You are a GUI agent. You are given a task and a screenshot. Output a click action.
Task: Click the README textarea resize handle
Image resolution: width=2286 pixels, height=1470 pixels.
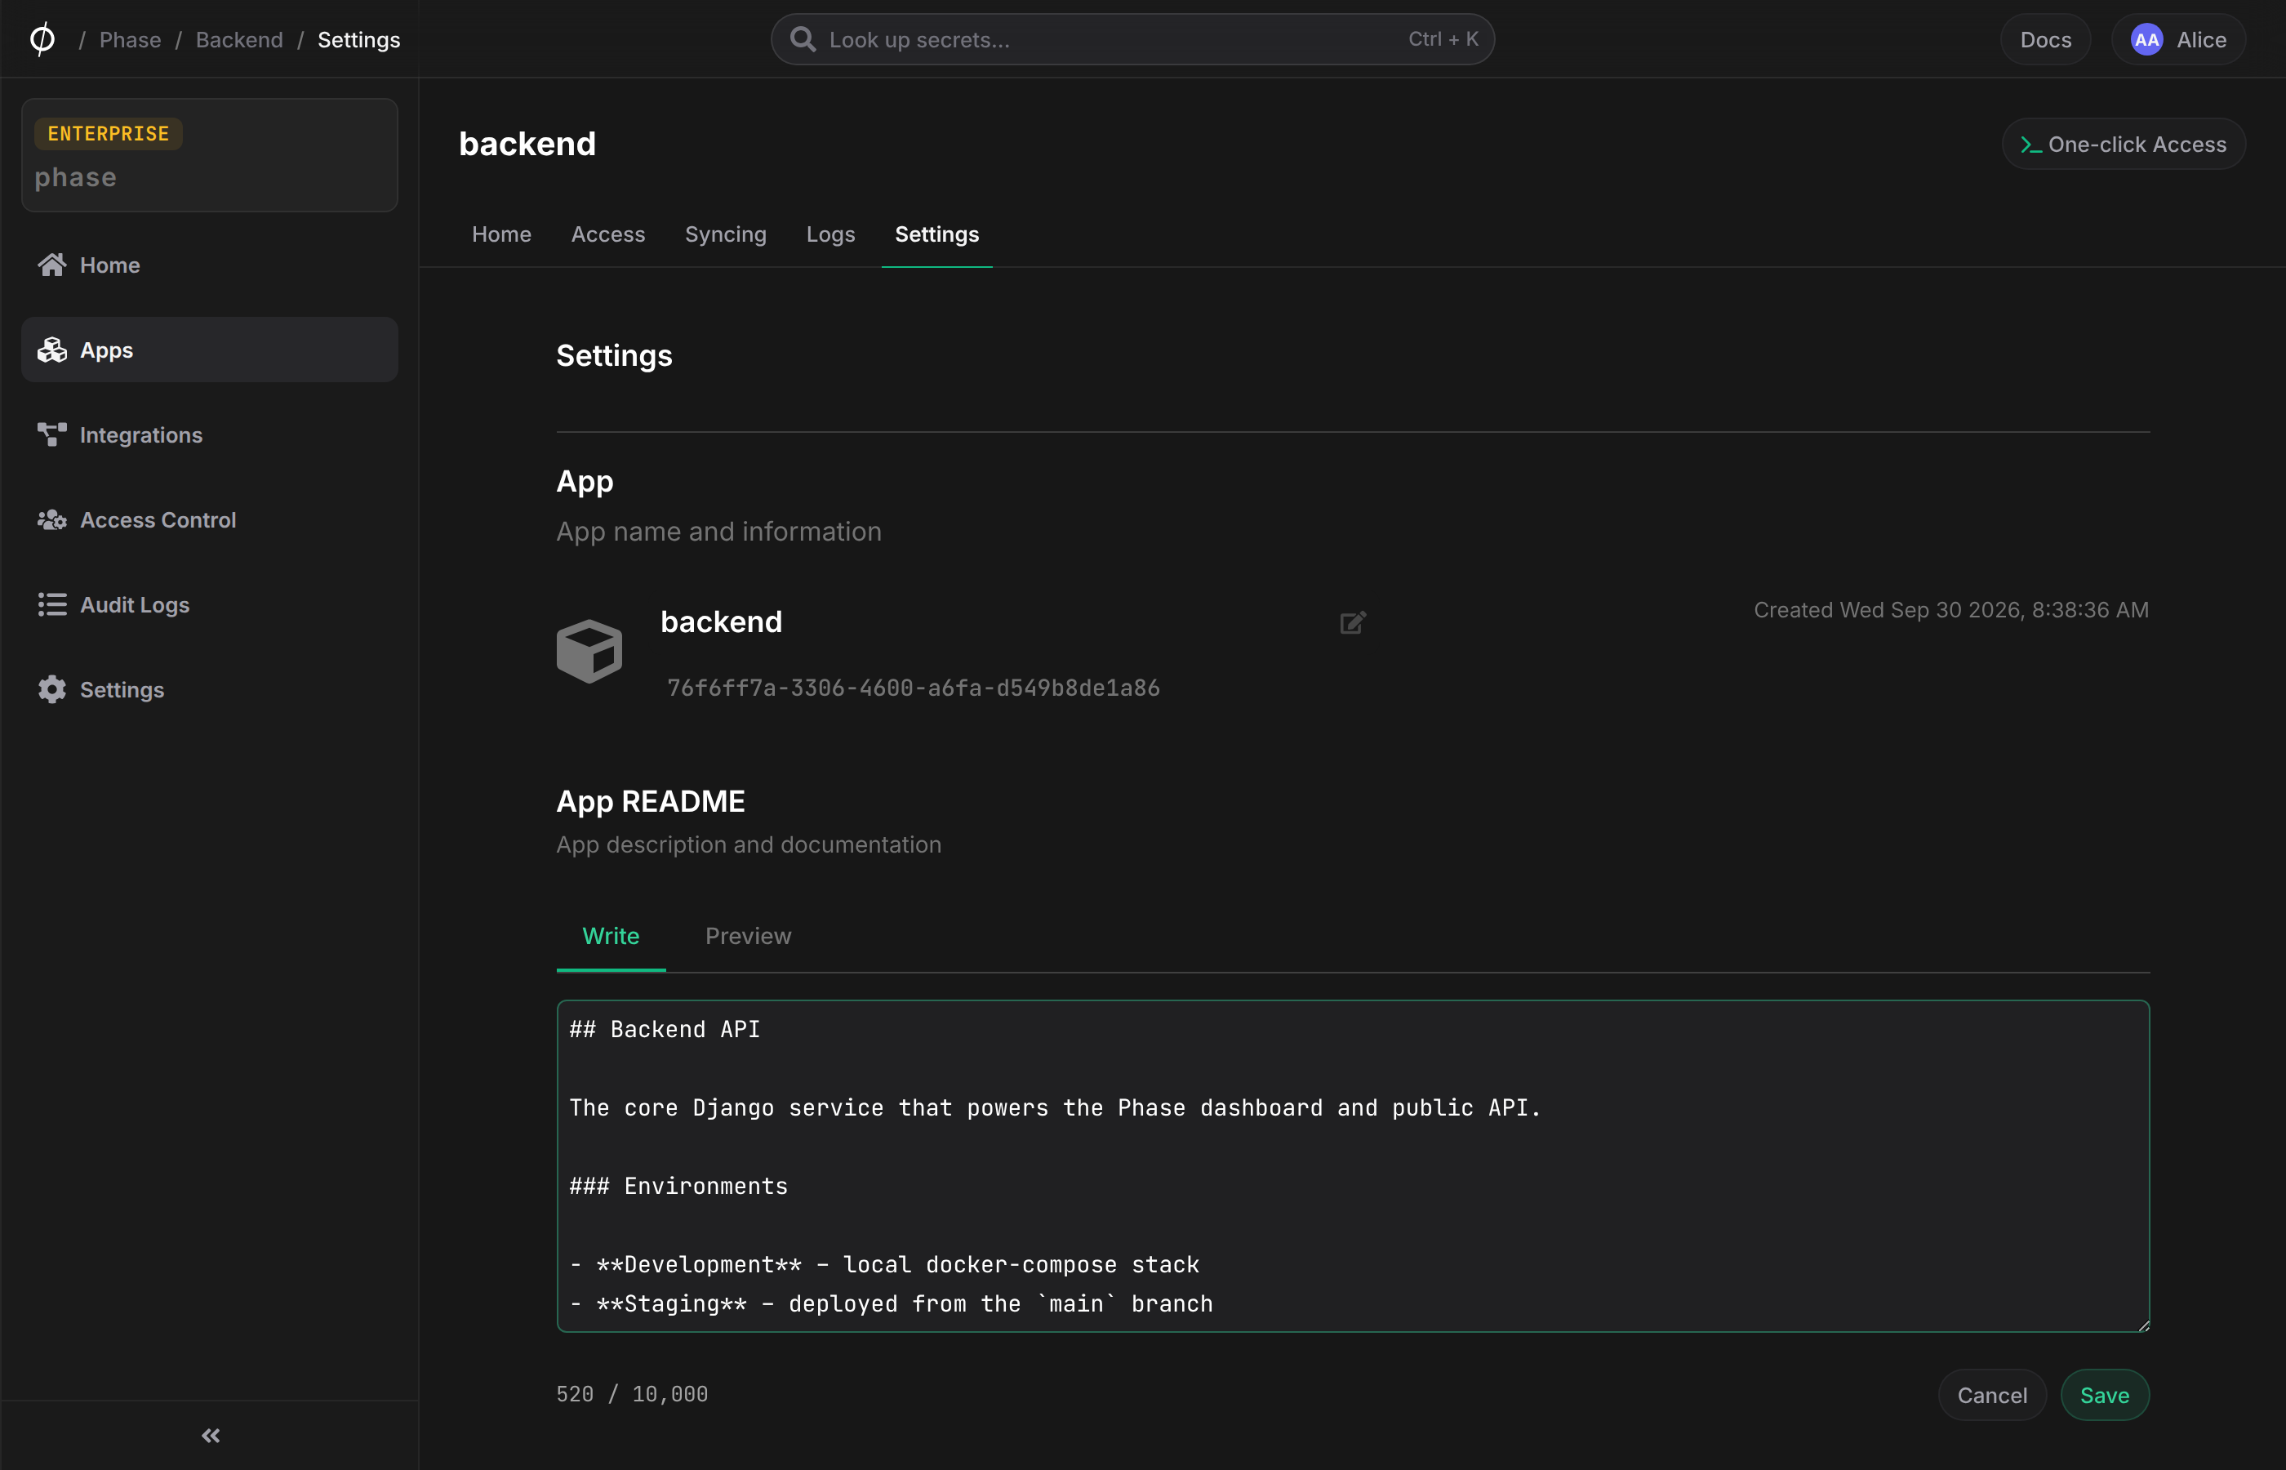point(2143,1325)
